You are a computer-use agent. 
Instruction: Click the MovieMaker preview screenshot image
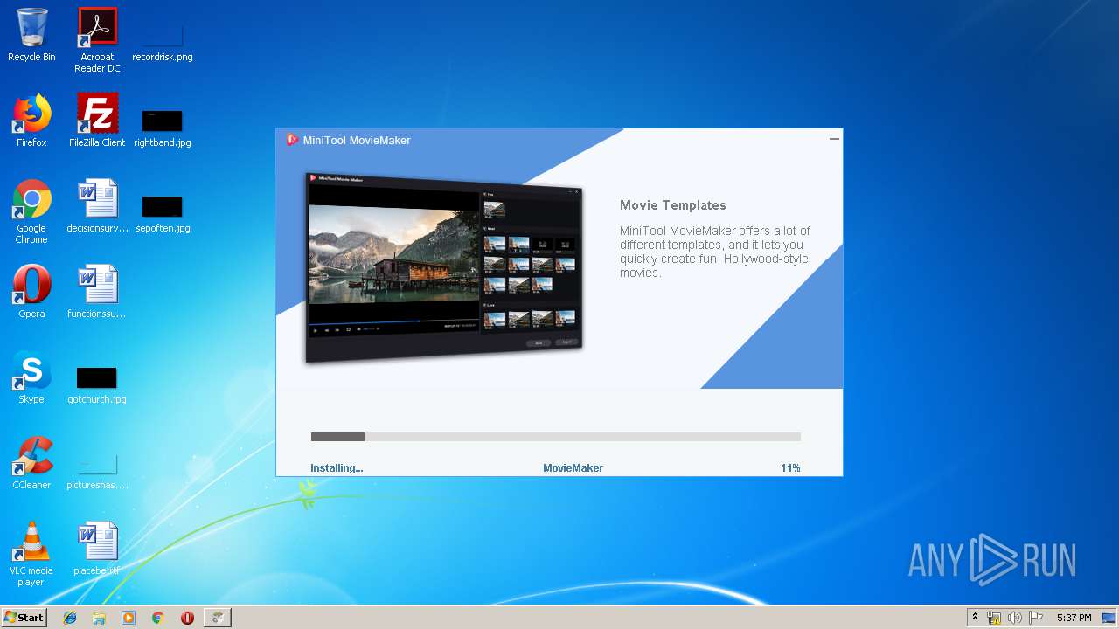(x=444, y=267)
